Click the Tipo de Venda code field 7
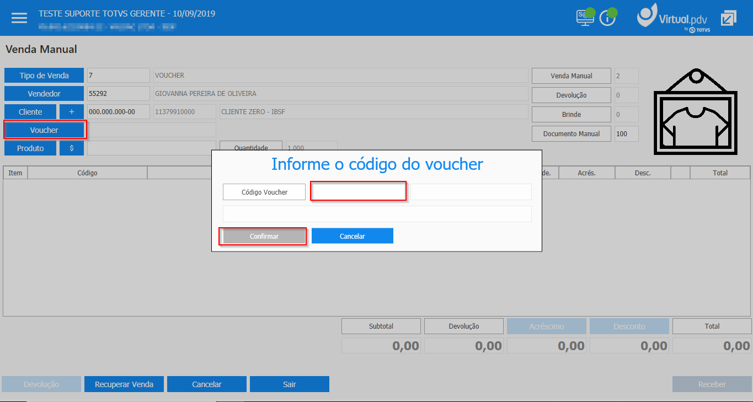Image resolution: width=753 pixels, height=402 pixels. 119,76
